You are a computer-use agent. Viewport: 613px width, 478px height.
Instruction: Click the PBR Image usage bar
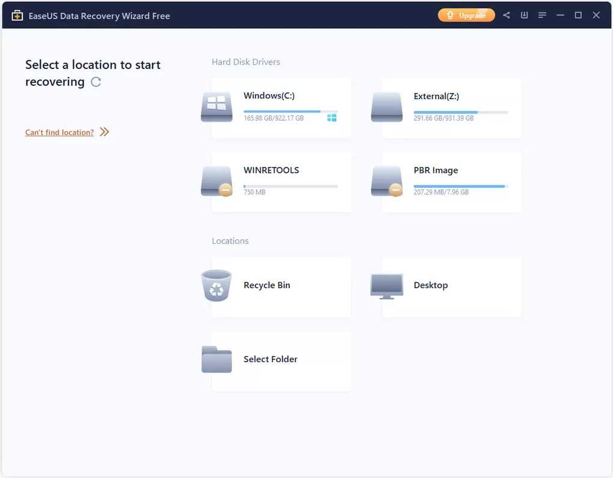460,186
